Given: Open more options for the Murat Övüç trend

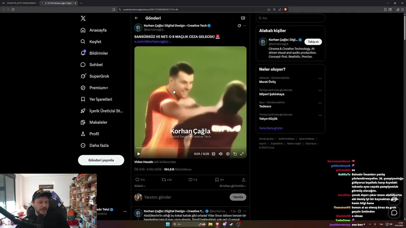Looking at the screenshot, I should (320, 79).
